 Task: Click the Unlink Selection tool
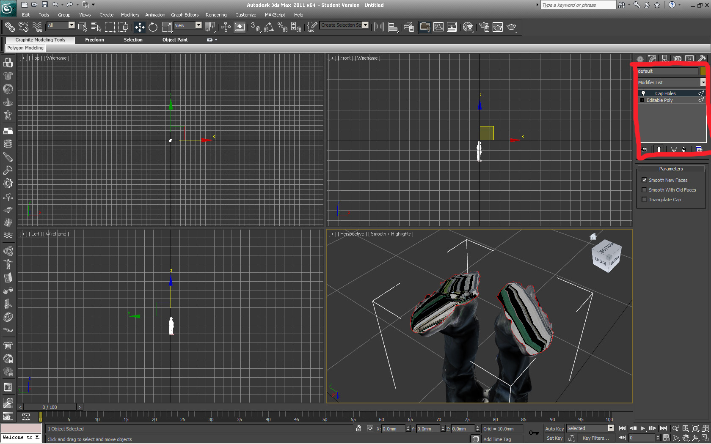[23, 27]
